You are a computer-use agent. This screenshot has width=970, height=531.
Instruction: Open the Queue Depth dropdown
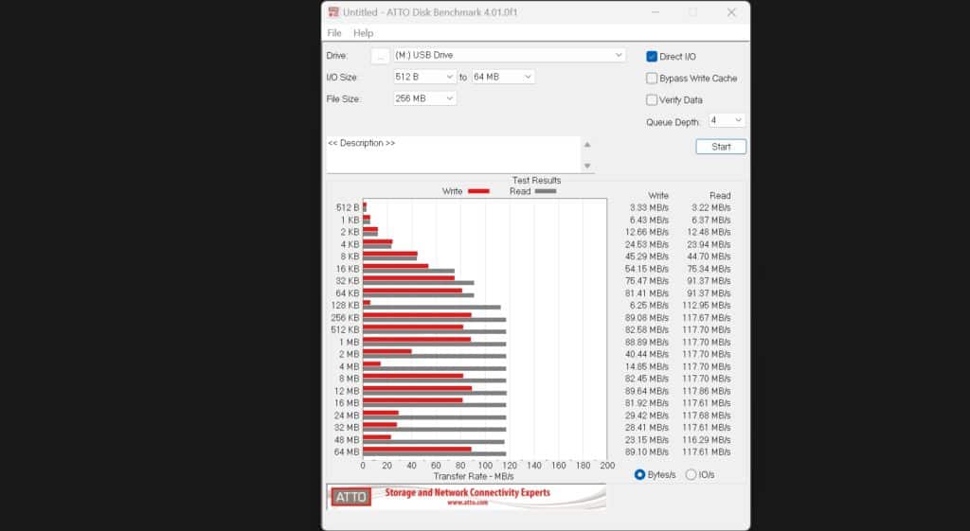pos(727,120)
